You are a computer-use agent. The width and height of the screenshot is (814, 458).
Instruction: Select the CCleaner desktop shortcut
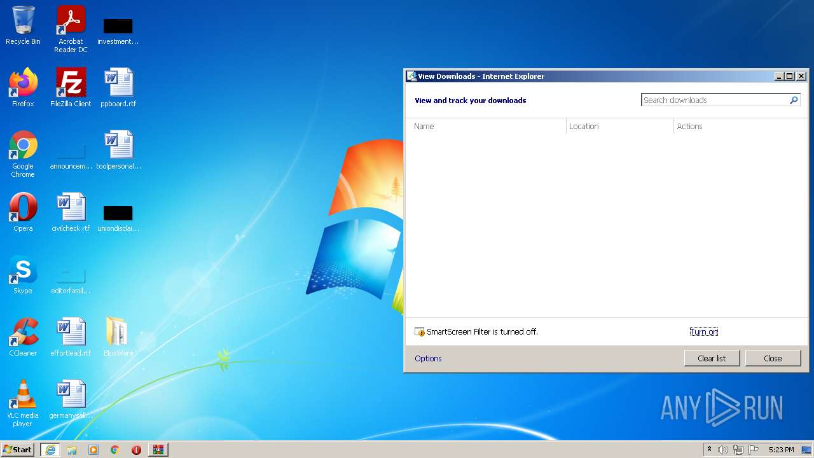click(x=23, y=337)
